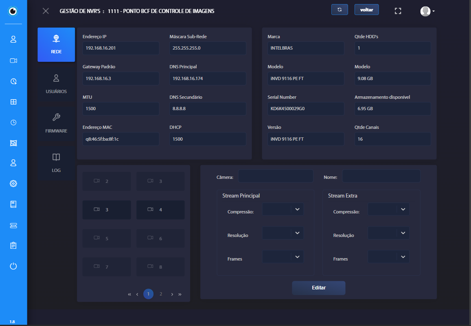Select camera channel 4 tile

160,210
